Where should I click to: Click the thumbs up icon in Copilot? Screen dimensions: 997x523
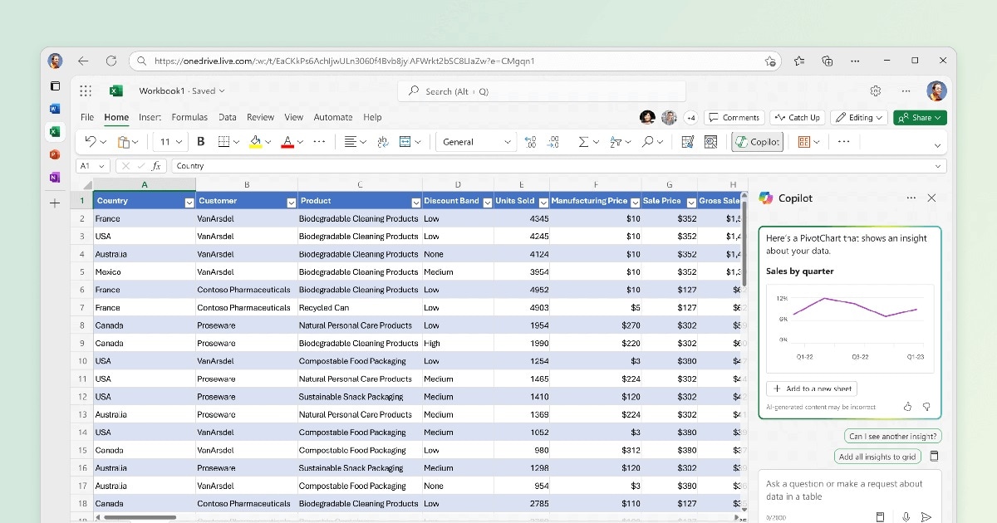click(907, 407)
